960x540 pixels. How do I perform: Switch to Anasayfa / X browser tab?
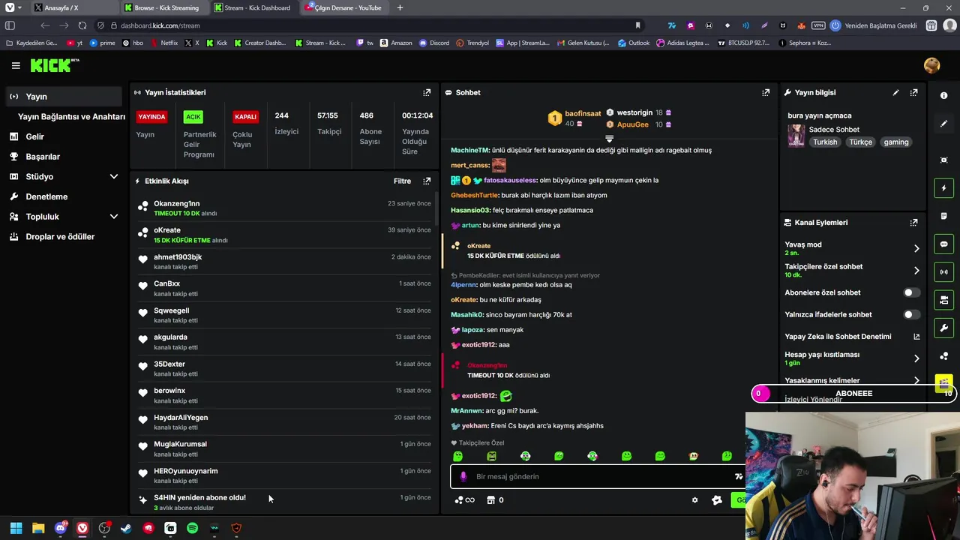[73, 7]
